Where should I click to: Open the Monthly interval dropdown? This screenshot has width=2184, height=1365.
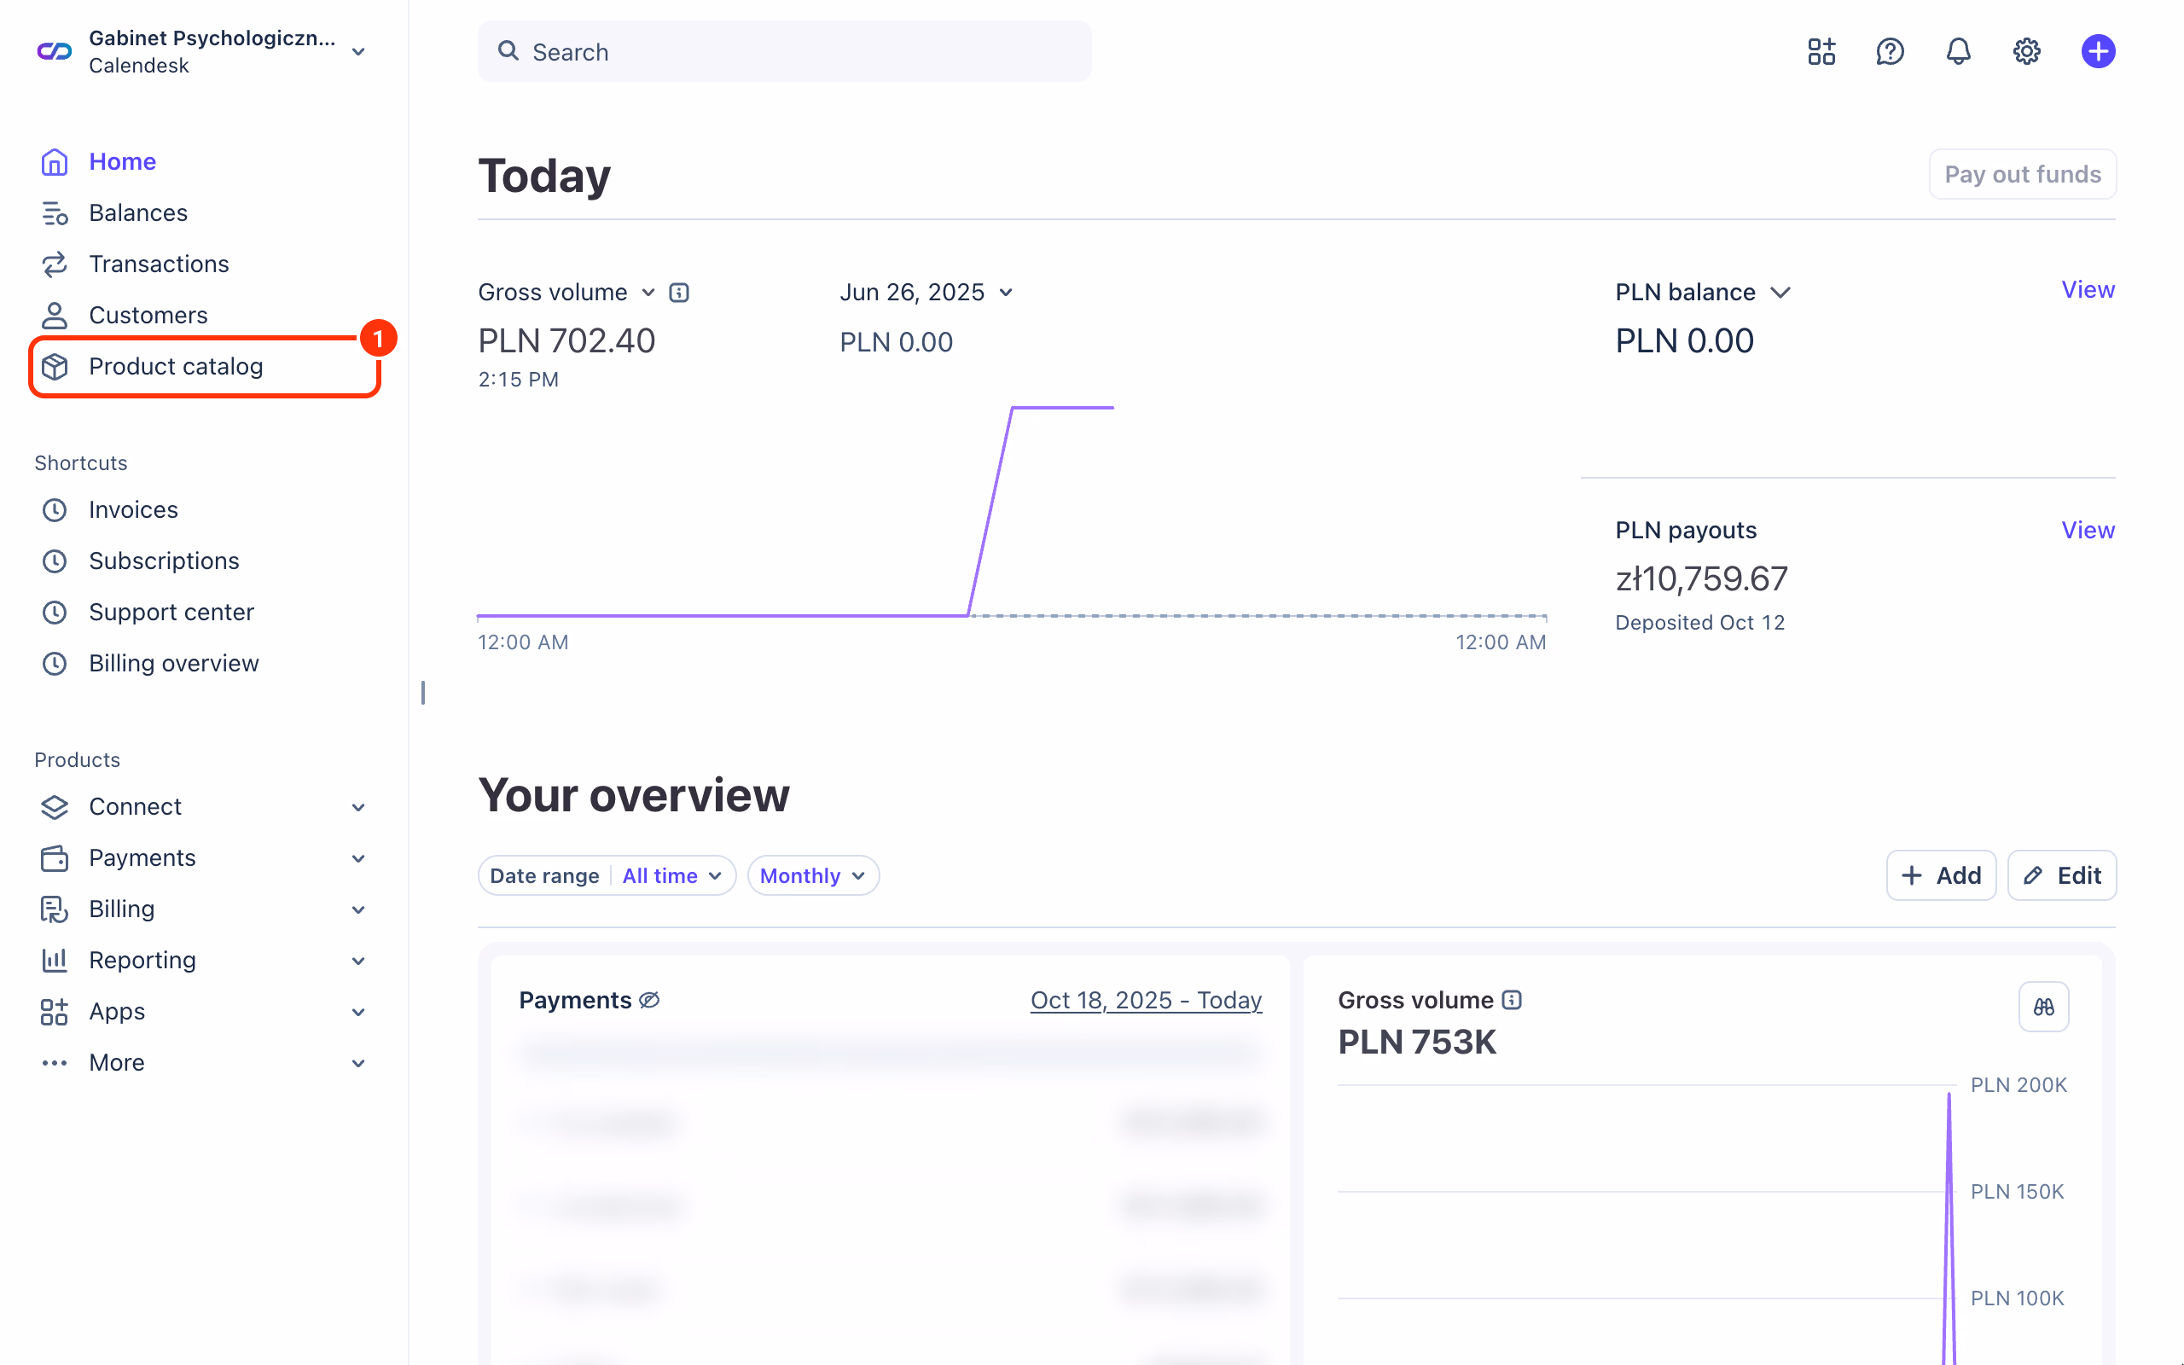pyautogui.click(x=813, y=875)
